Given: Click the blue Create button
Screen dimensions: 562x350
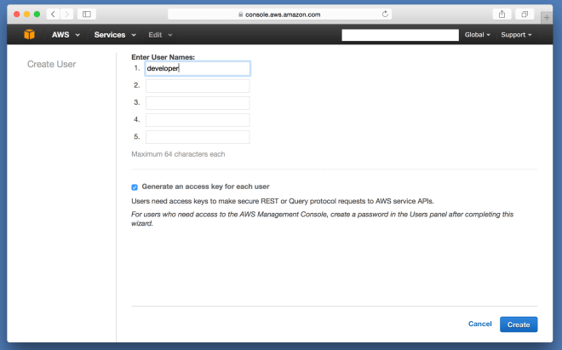Looking at the screenshot, I should pos(519,324).
